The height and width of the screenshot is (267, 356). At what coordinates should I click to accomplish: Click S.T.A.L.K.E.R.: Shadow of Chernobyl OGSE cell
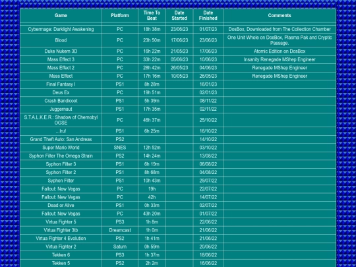pos(61,120)
